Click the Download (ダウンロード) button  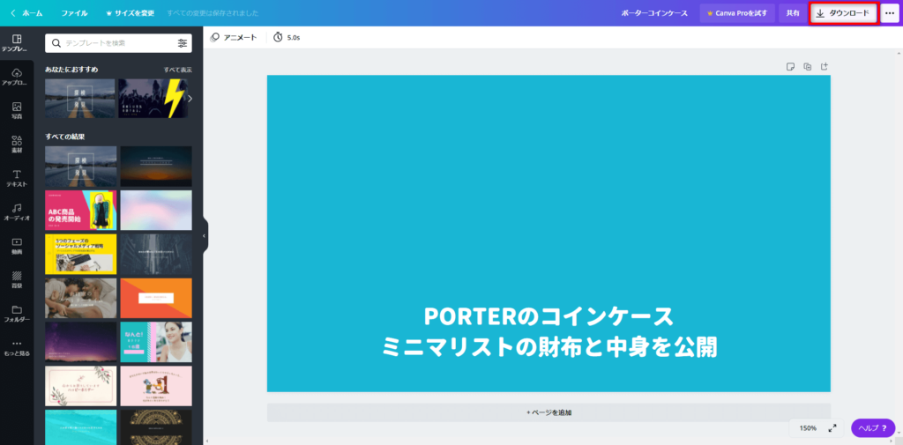[x=843, y=13]
